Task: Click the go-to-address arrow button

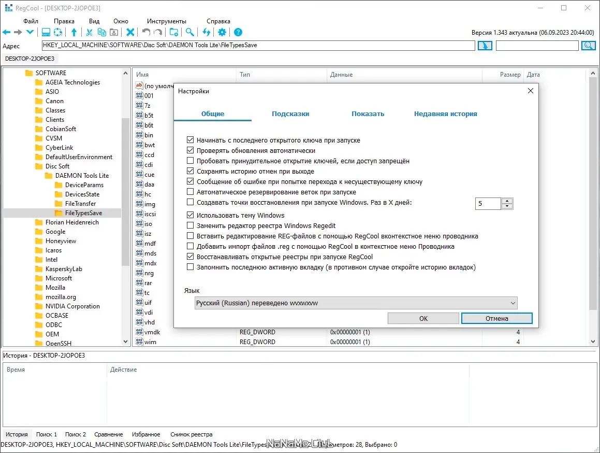Action: pyautogui.click(x=485, y=46)
